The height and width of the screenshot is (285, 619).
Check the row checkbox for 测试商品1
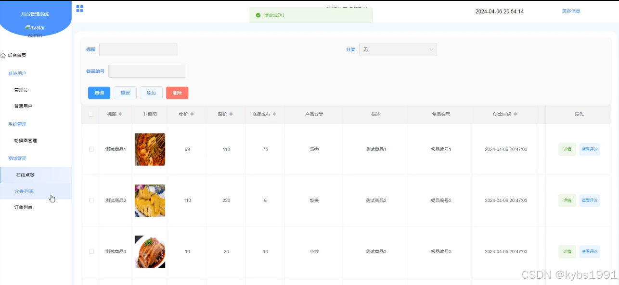(91, 149)
